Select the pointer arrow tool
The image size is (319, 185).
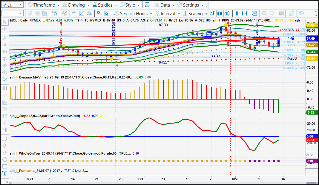click(4, 22)
